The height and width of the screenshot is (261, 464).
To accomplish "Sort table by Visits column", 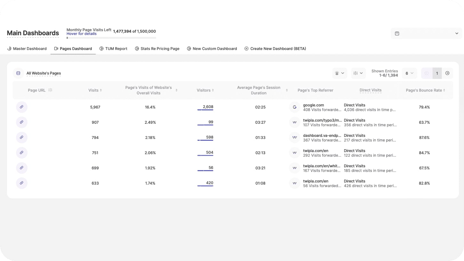I will click(x=95, y=90).
